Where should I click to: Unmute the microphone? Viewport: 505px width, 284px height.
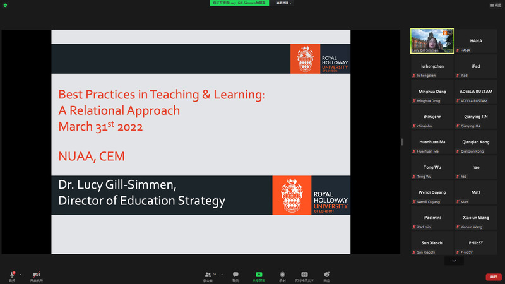[x=12, y=275]
